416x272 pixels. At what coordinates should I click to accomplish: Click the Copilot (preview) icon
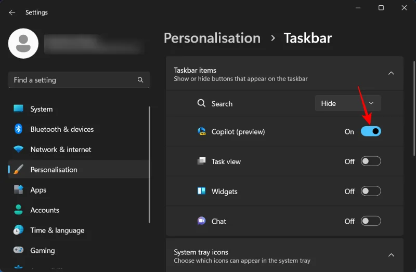202,131
